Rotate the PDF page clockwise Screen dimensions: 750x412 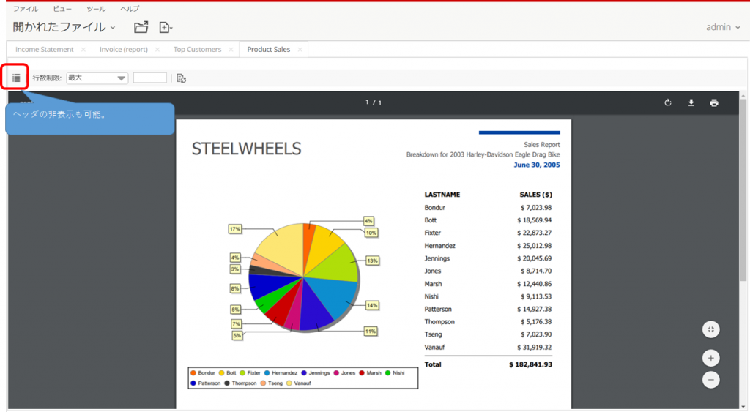pos(668,102)
